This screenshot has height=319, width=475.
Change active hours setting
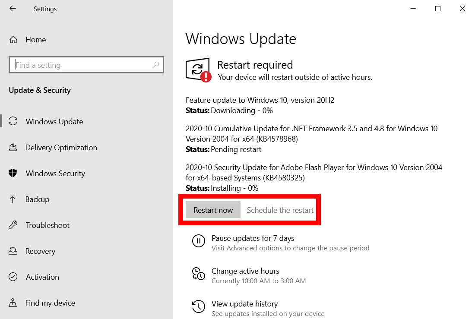pos(245,271)
